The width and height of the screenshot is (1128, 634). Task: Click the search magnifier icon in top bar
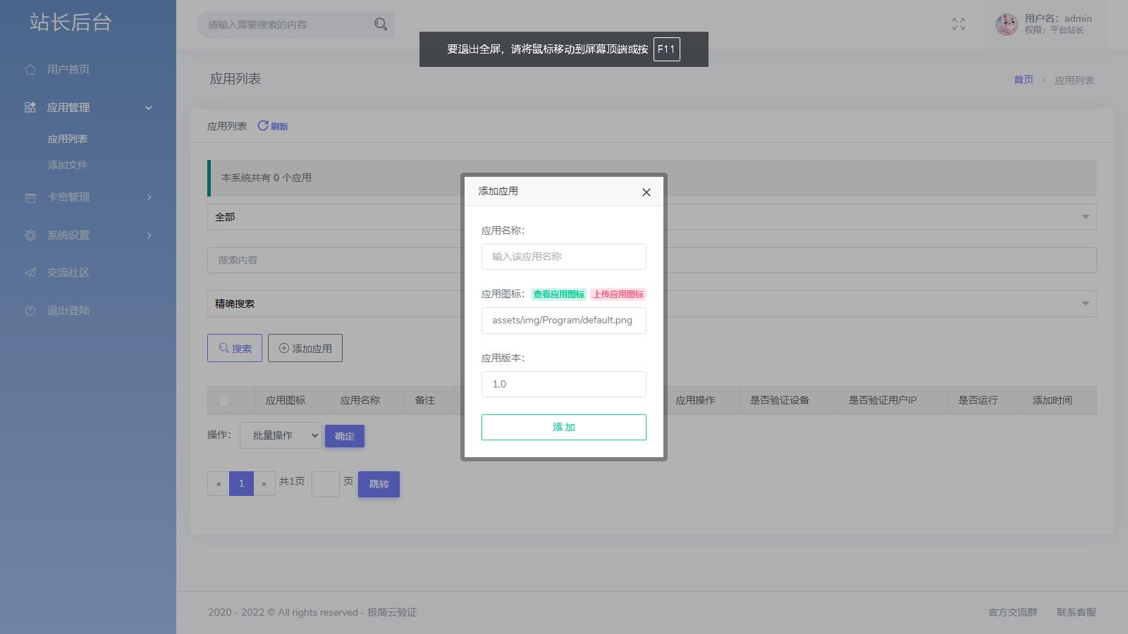tap(381, 25)
